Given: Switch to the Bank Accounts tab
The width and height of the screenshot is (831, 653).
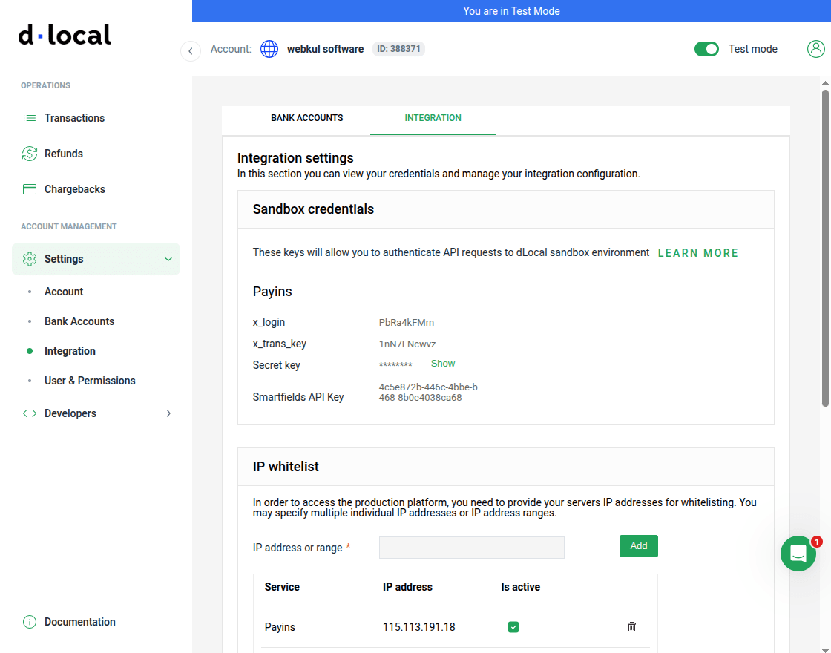Looking at the screenshot, I should (x=306, y=117).
